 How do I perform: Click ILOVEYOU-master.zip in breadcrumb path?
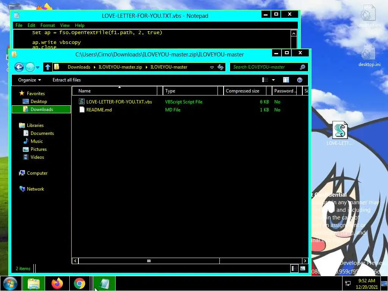120,67
